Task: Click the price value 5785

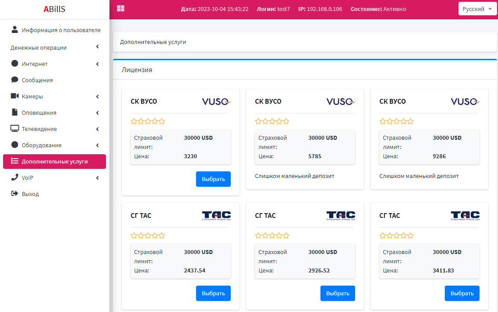Action: click(x=315, y=156)
